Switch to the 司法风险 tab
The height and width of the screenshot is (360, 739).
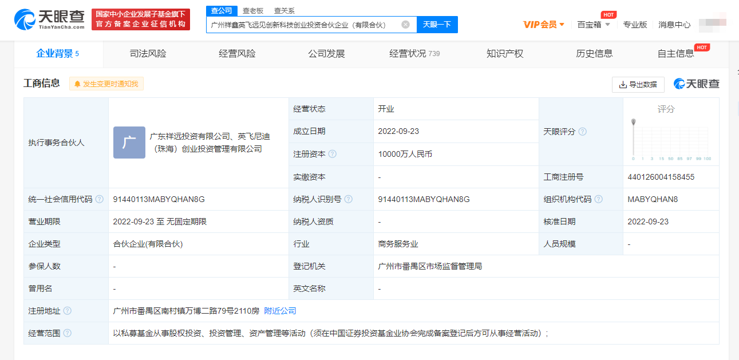coord(148,53)
